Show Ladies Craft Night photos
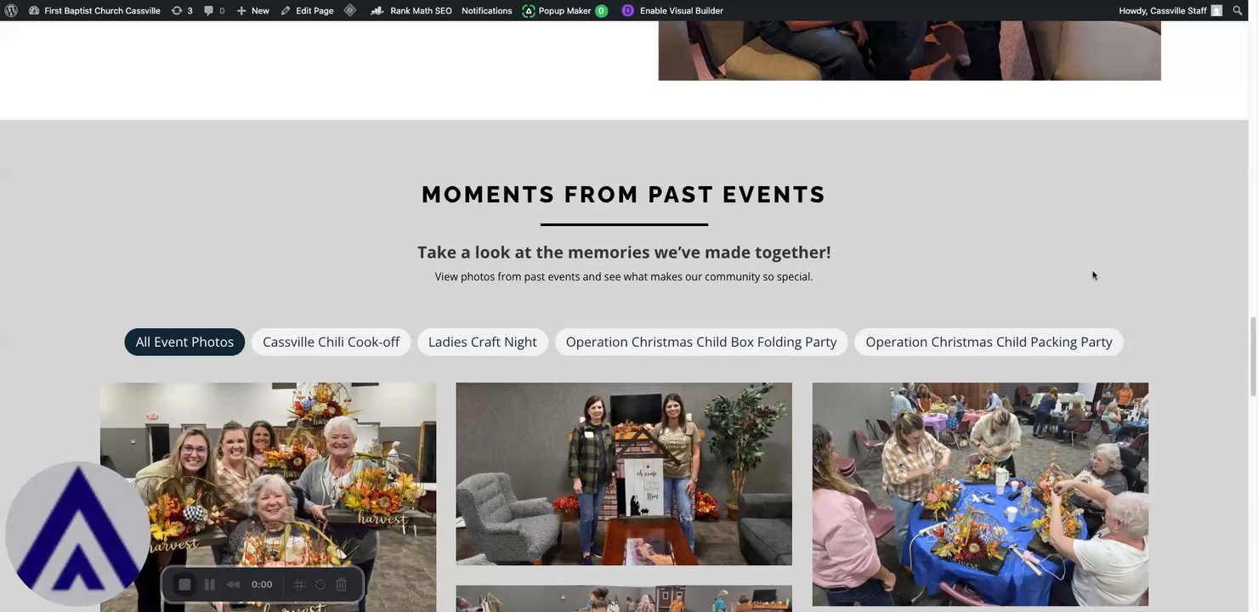 click(x=482, y=342)
